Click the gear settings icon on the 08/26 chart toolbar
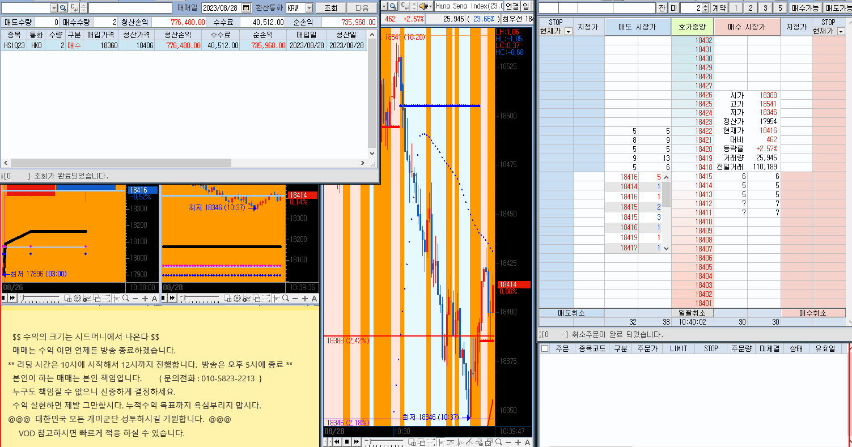This screenshot has height=447, width=852. click(x=77, y=298)
